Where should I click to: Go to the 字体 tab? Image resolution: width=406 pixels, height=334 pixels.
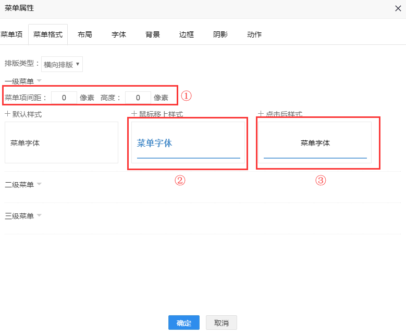[x=119, y=34]
